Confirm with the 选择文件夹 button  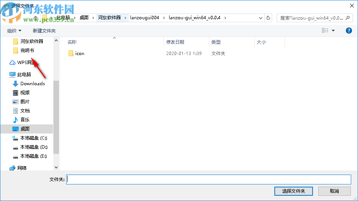point(294,191)
